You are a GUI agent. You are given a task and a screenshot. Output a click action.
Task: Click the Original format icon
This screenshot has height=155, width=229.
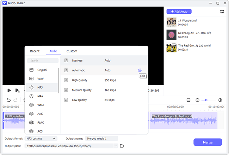point(31,70)
